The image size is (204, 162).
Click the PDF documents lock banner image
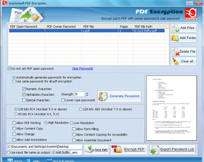(x=27, y=14)
